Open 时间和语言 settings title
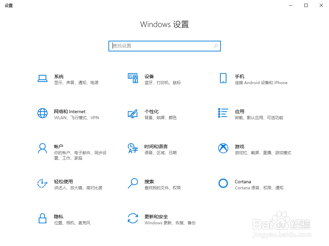Viewport: 329px width, 246px height. [x=156, y=147]
